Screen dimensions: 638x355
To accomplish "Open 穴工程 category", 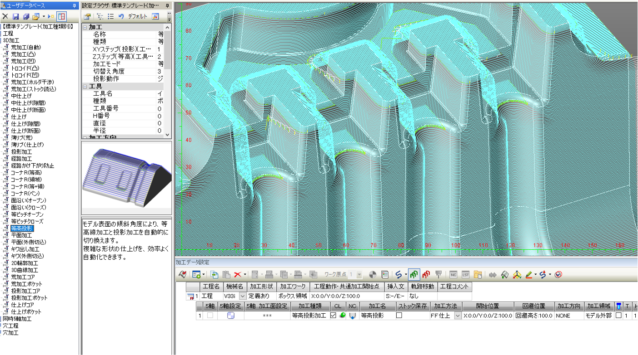I will click(x=10, y=326).
